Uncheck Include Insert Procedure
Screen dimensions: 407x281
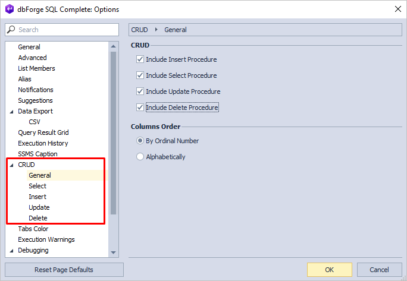[140, 59]
